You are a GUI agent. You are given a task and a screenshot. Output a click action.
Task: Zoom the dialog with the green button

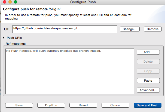(16, 2)
